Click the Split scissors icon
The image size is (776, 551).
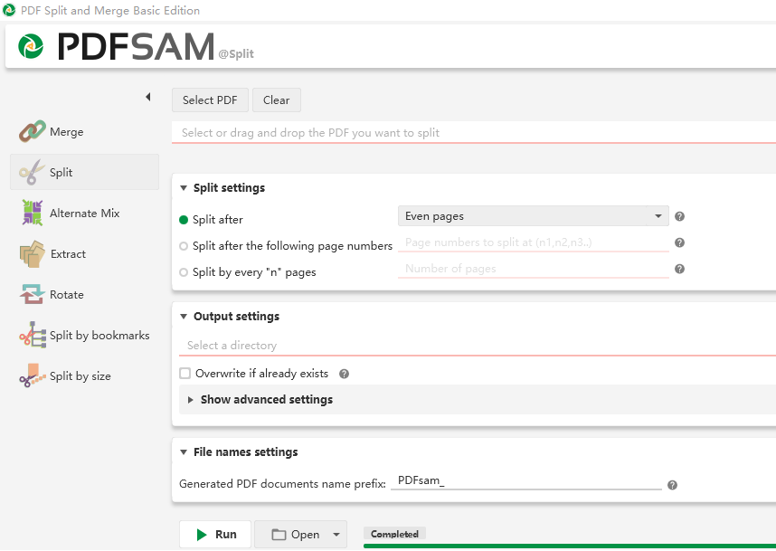(x=33, y=172)
